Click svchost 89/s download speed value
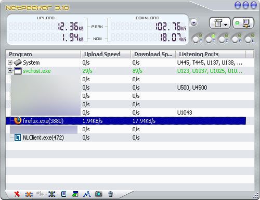The image size is (260, 200). tap(137, 71)
